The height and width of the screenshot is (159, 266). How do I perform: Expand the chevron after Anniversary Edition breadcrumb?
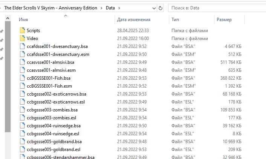point(101,8)
